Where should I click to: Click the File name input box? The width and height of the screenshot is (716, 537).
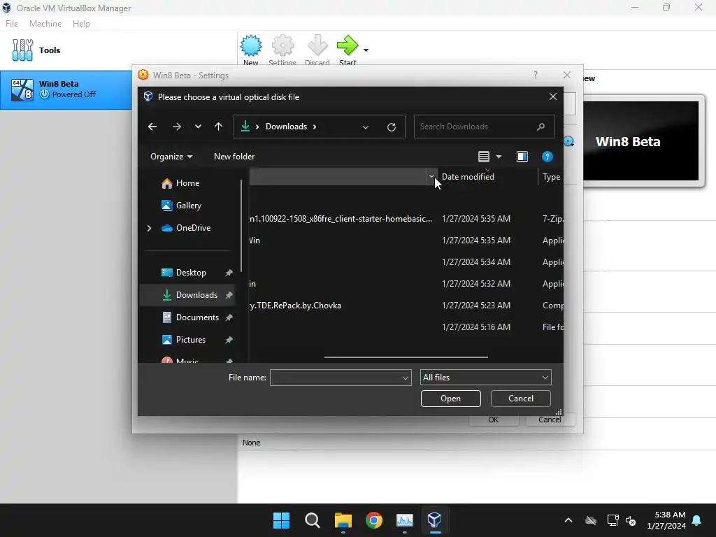336,378
